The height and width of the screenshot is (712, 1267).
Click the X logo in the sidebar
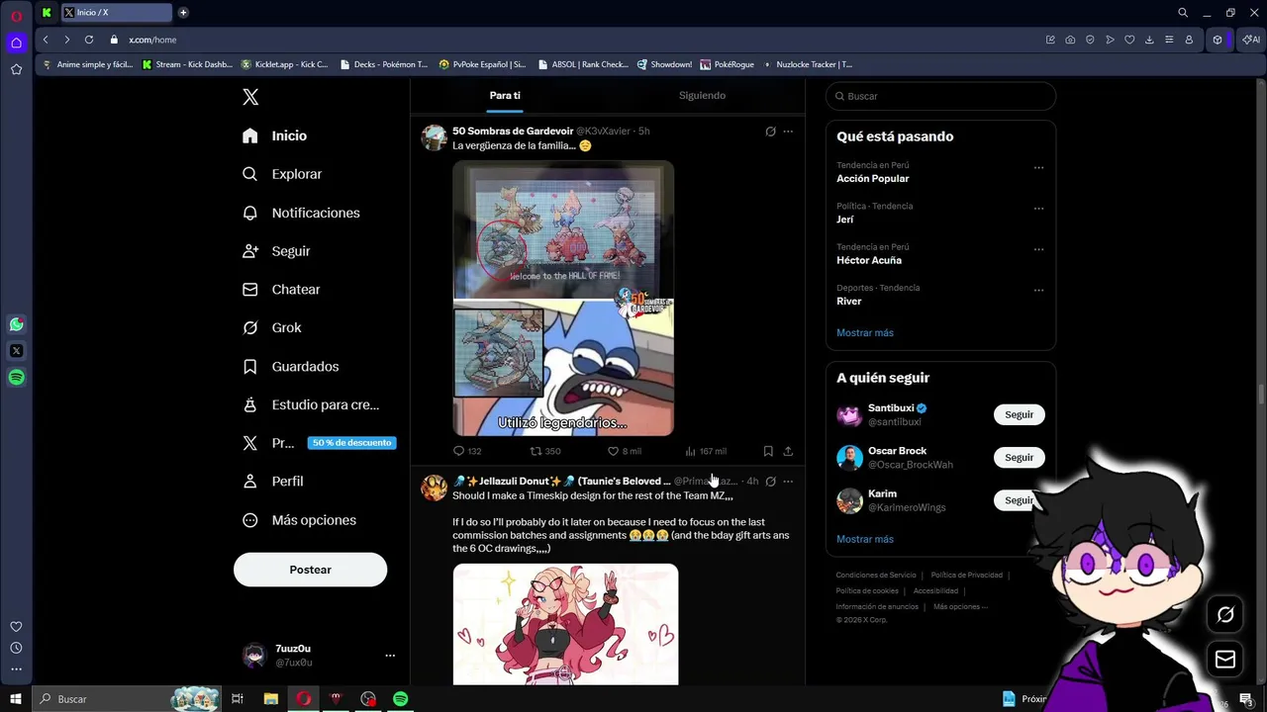(x=250, y=97)
